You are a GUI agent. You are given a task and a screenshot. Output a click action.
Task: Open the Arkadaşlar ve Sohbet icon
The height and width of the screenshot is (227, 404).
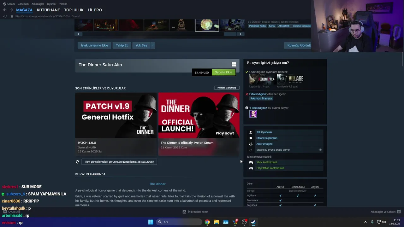[x=399, y=212]
